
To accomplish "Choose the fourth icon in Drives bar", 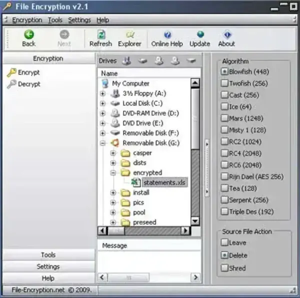I will [x=175, y=61].
